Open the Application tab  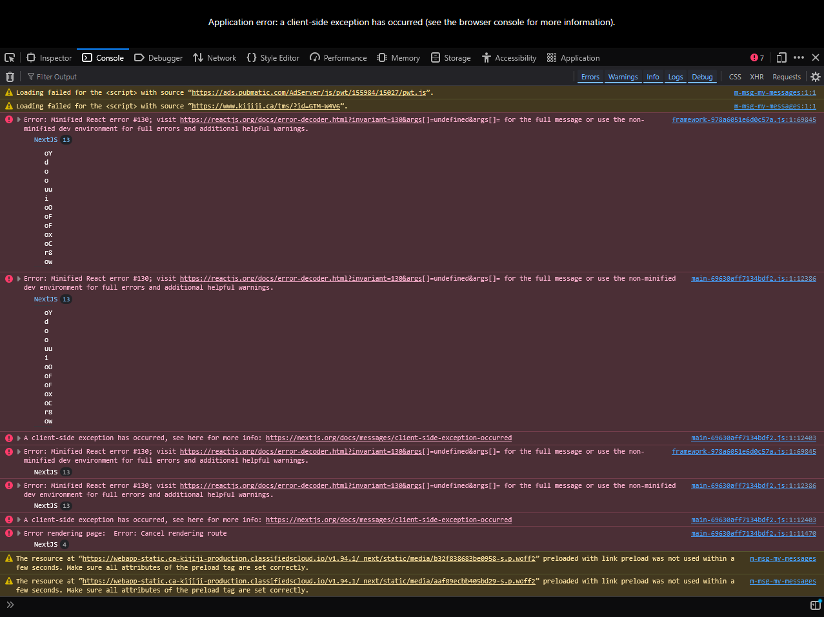pos(573,57)
